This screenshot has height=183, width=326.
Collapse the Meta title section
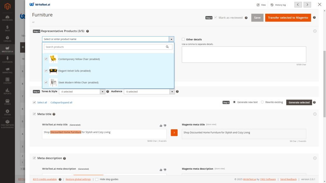[315, 114]
